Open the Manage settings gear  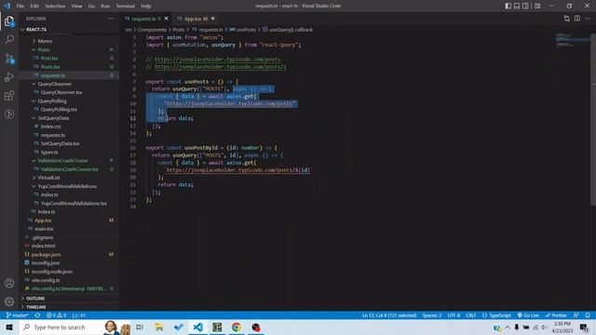pos(9,301)
